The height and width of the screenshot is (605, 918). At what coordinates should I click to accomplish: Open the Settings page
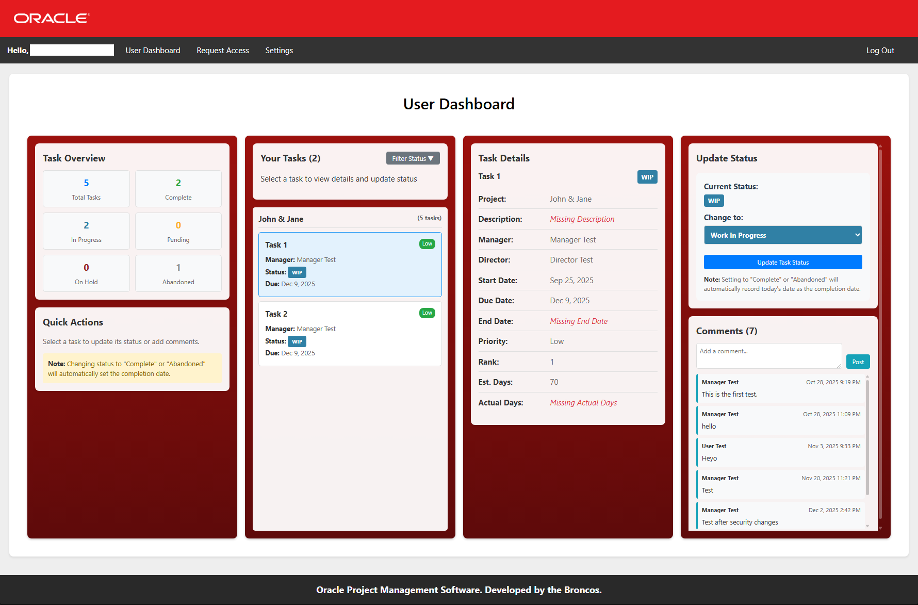[278, 50]
